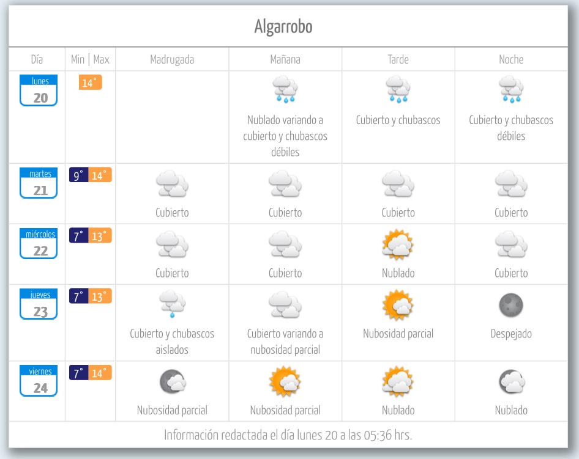
Task: Click the rain cloud icon for Monday Noche
Action: [x=511, y=89]
